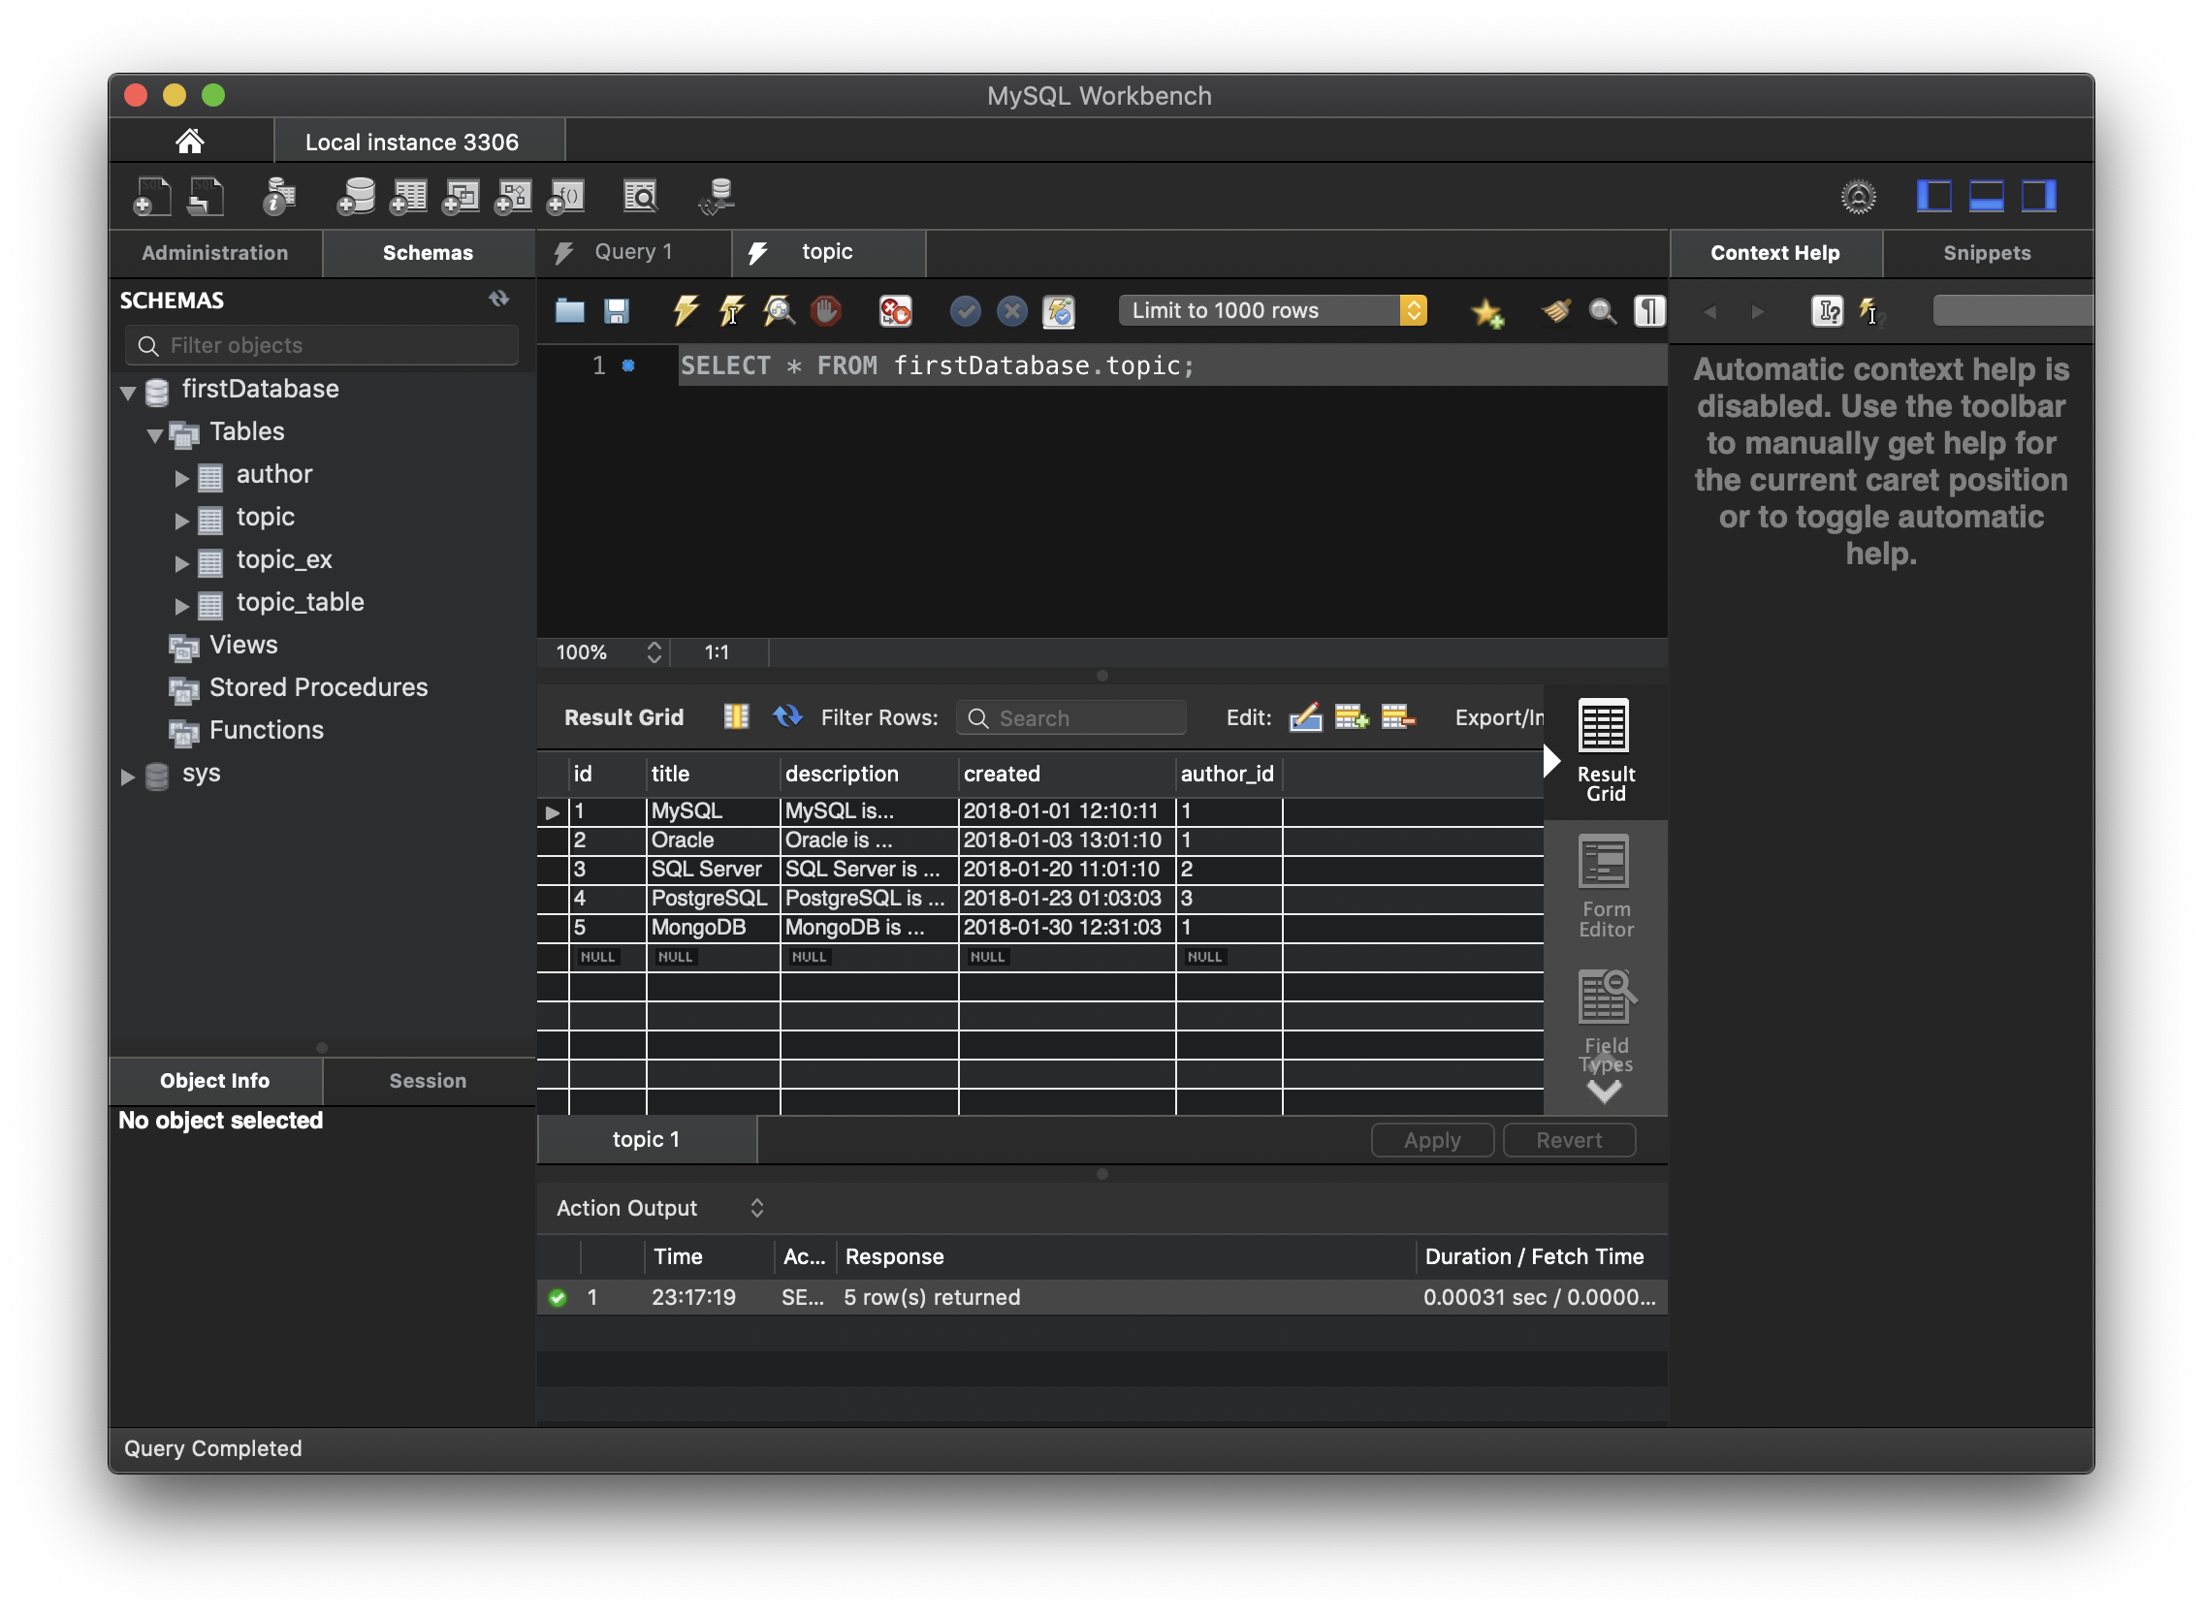
Task: Click the Open SQL script folder icon
Action: tap(570, 311)
